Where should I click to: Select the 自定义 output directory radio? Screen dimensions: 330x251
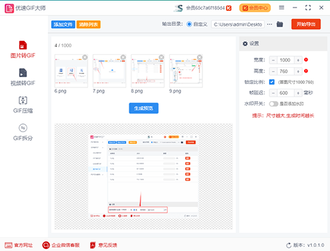(189, 24)
